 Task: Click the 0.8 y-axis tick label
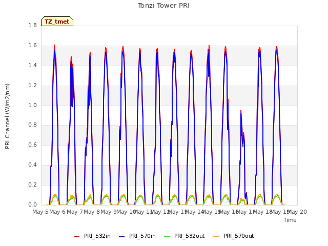(32, 125)
